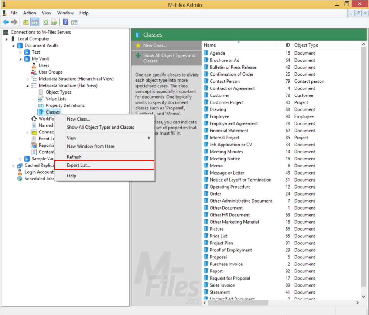Expand the Test vault node
This screenshot has width=369, height=315.
21,52
